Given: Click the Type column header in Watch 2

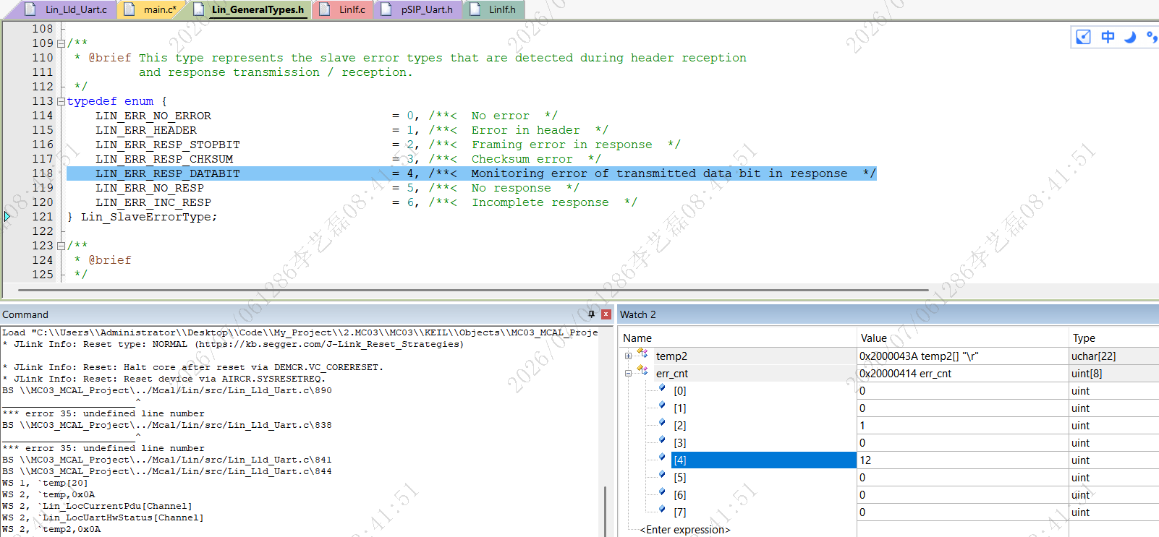Looking at the screenshot, I should coord(1114,338).
